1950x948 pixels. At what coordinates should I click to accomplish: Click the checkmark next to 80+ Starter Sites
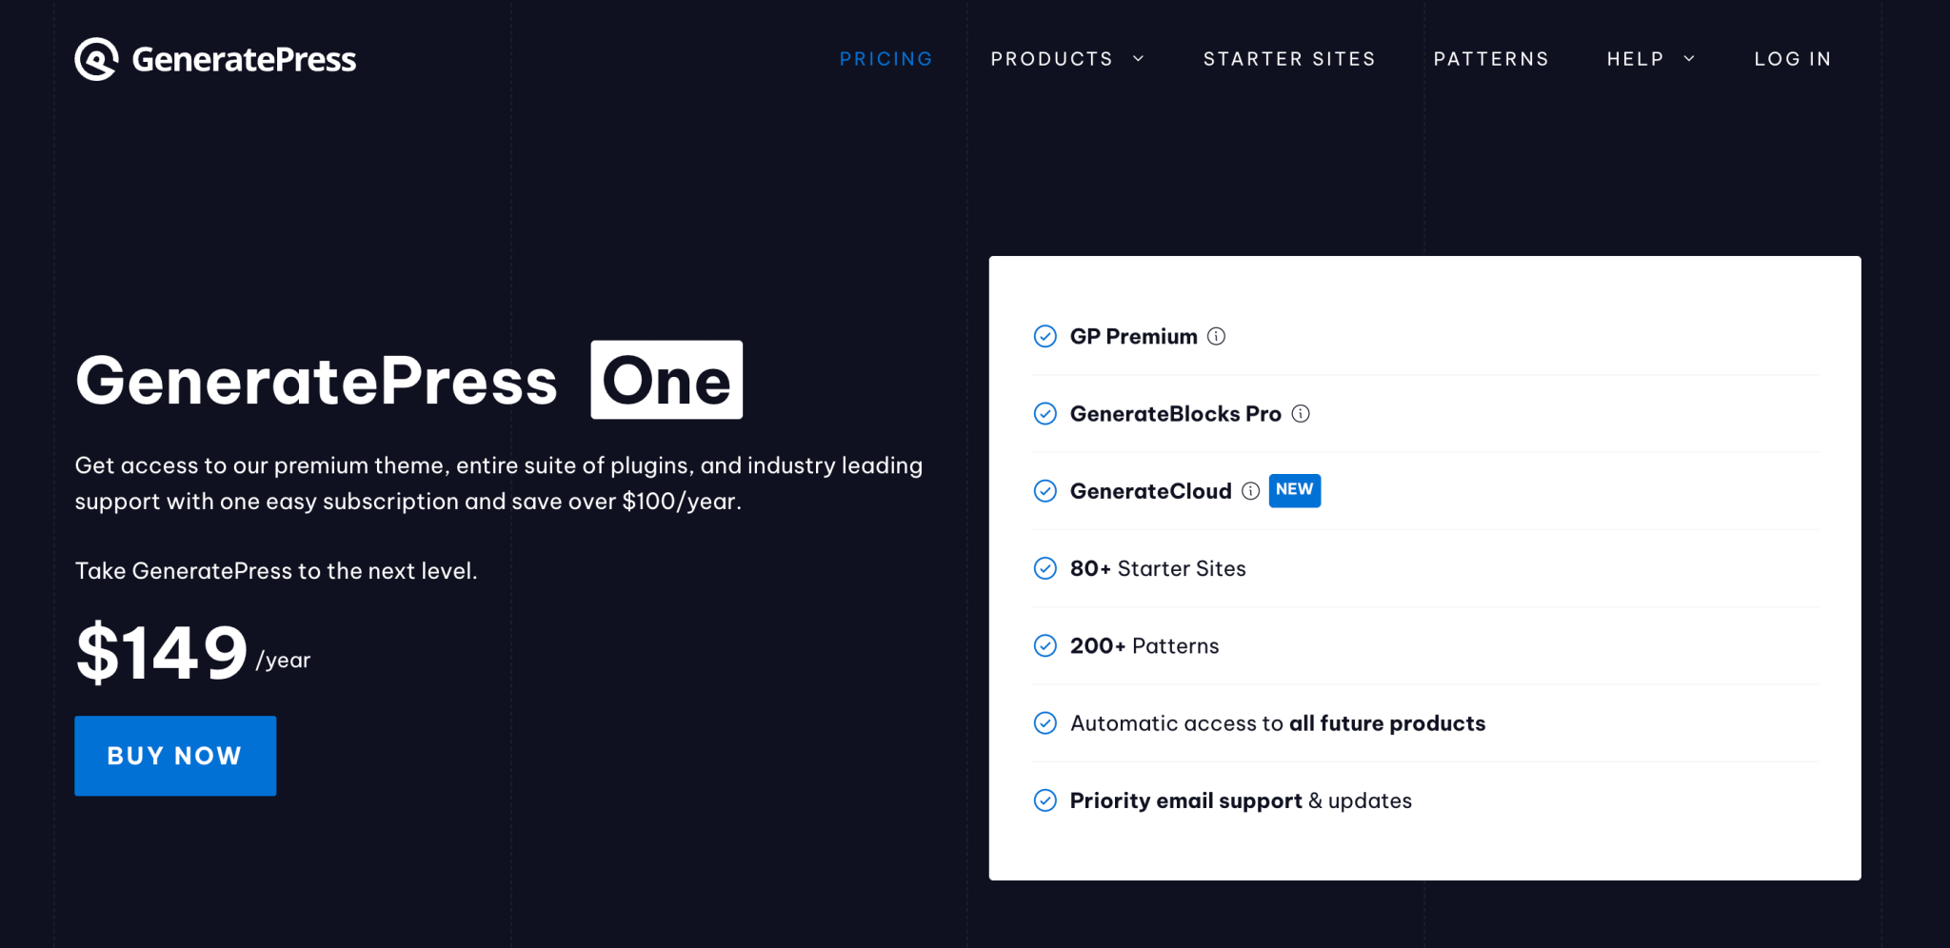(x=1045, y=568)
